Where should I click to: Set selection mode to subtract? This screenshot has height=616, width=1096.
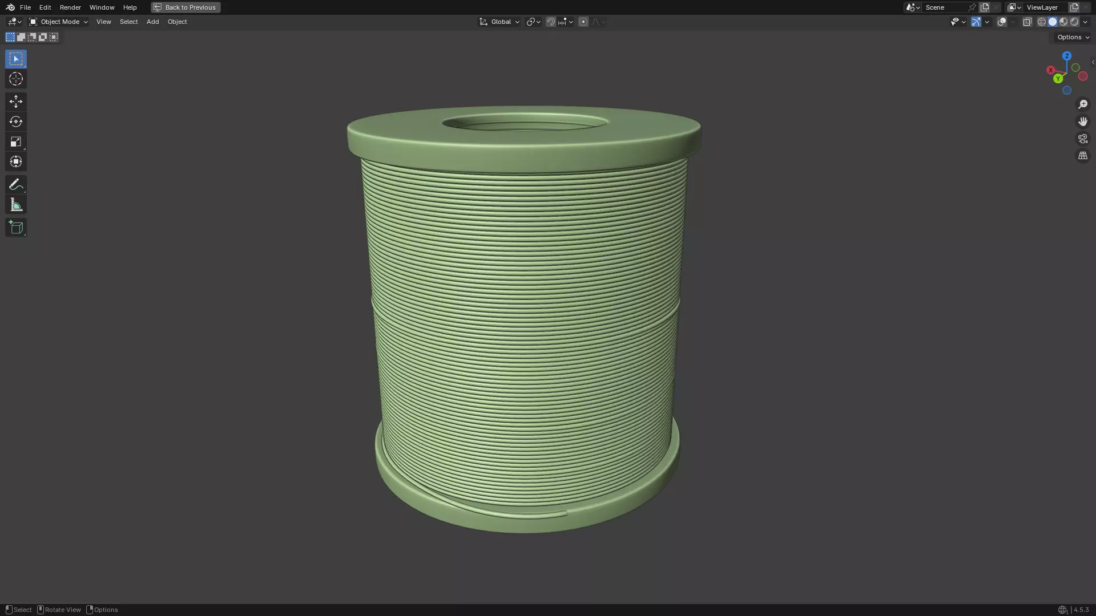[32, 37]
